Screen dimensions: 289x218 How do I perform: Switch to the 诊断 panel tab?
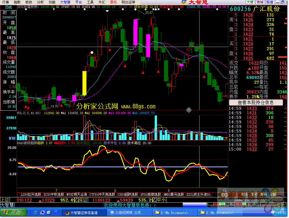tap(273, 195)
